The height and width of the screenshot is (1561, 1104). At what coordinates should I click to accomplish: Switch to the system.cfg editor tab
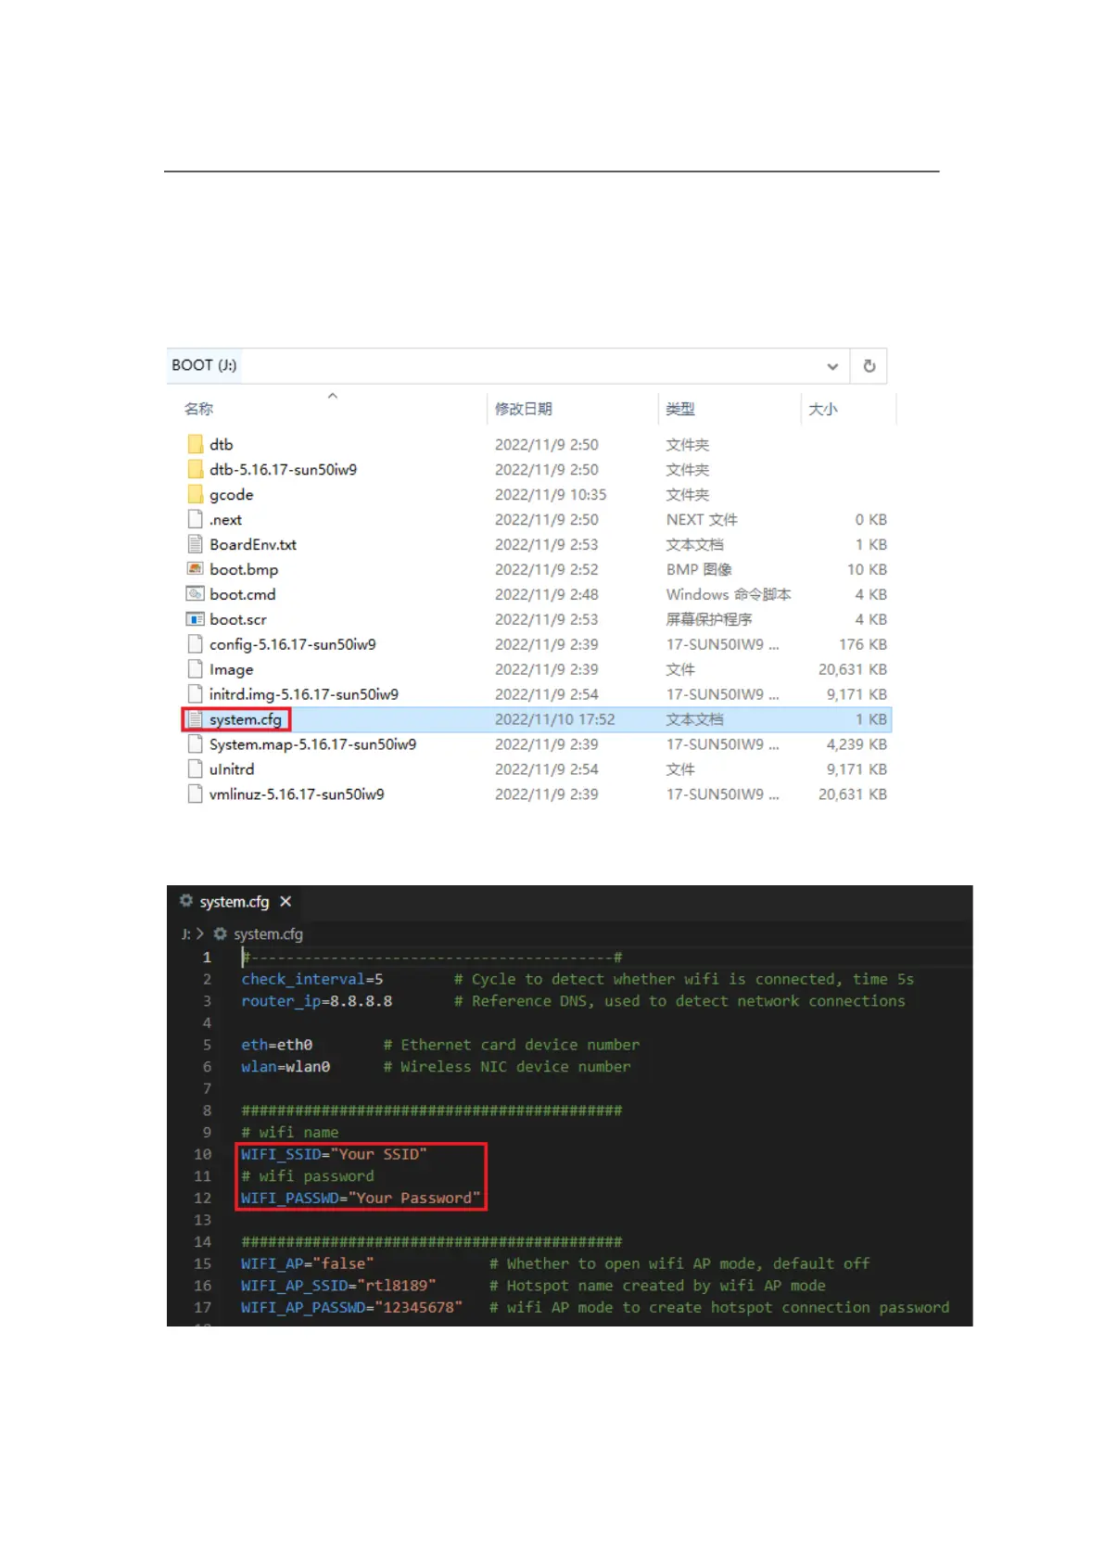pyautogui.click(x=234, y=902)
